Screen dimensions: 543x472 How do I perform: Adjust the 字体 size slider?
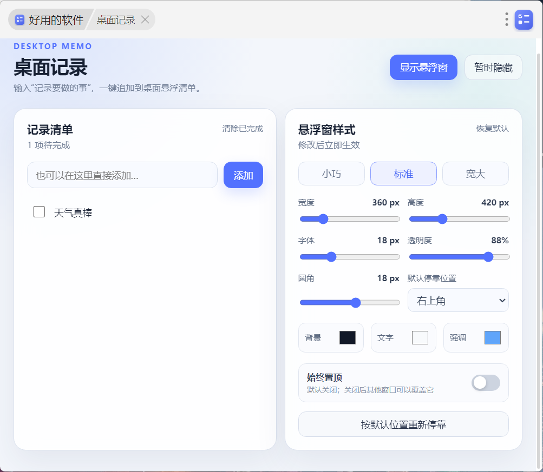click(350, 257)
